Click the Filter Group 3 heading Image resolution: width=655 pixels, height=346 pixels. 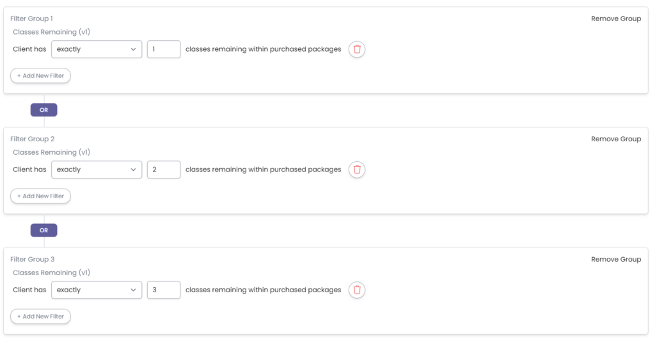coord(32,259)
